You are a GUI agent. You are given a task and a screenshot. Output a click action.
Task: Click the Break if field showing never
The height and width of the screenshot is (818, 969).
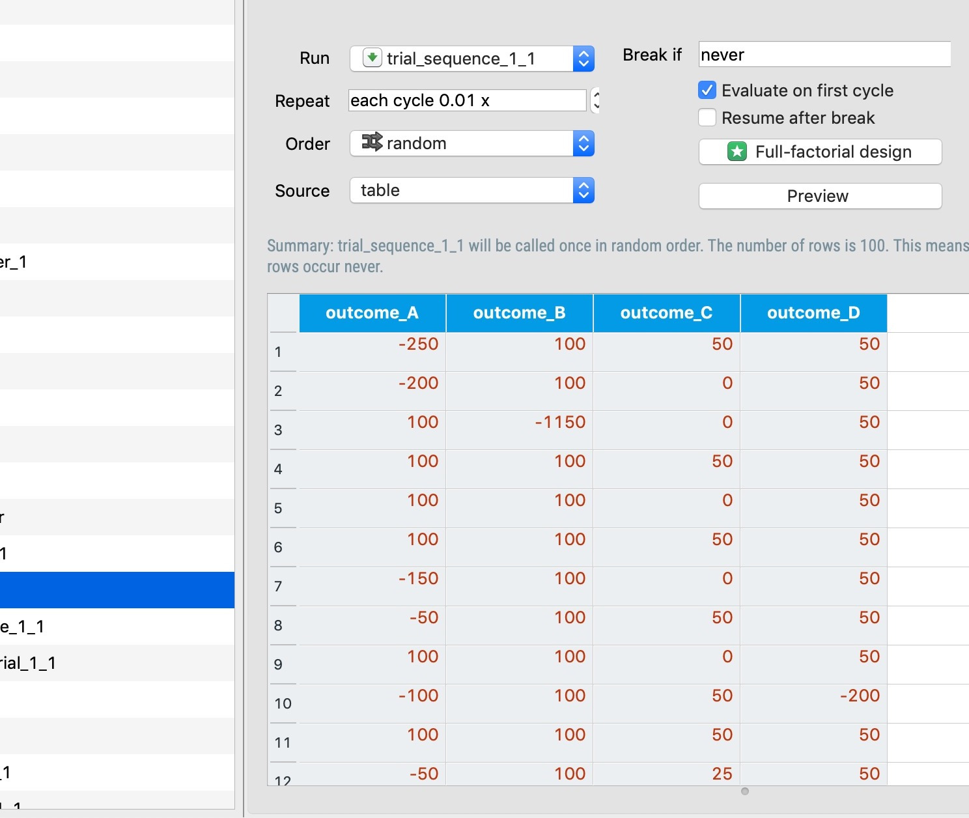tap(824, 54)
